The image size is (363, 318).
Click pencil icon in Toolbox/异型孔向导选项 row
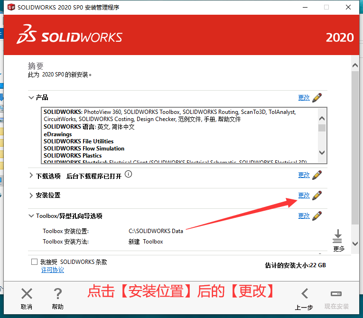317,215
